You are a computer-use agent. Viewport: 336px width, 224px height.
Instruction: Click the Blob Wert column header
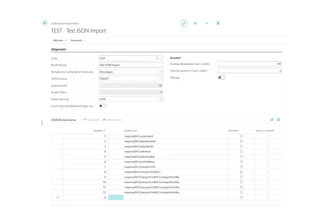(x=234, y=130)
